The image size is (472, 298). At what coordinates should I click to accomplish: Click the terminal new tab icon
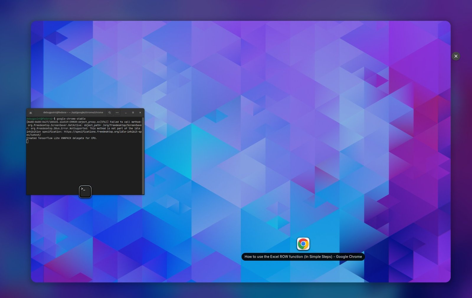[30, 113]
